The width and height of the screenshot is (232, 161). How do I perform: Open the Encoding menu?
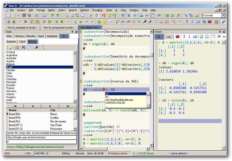point(97,10)
